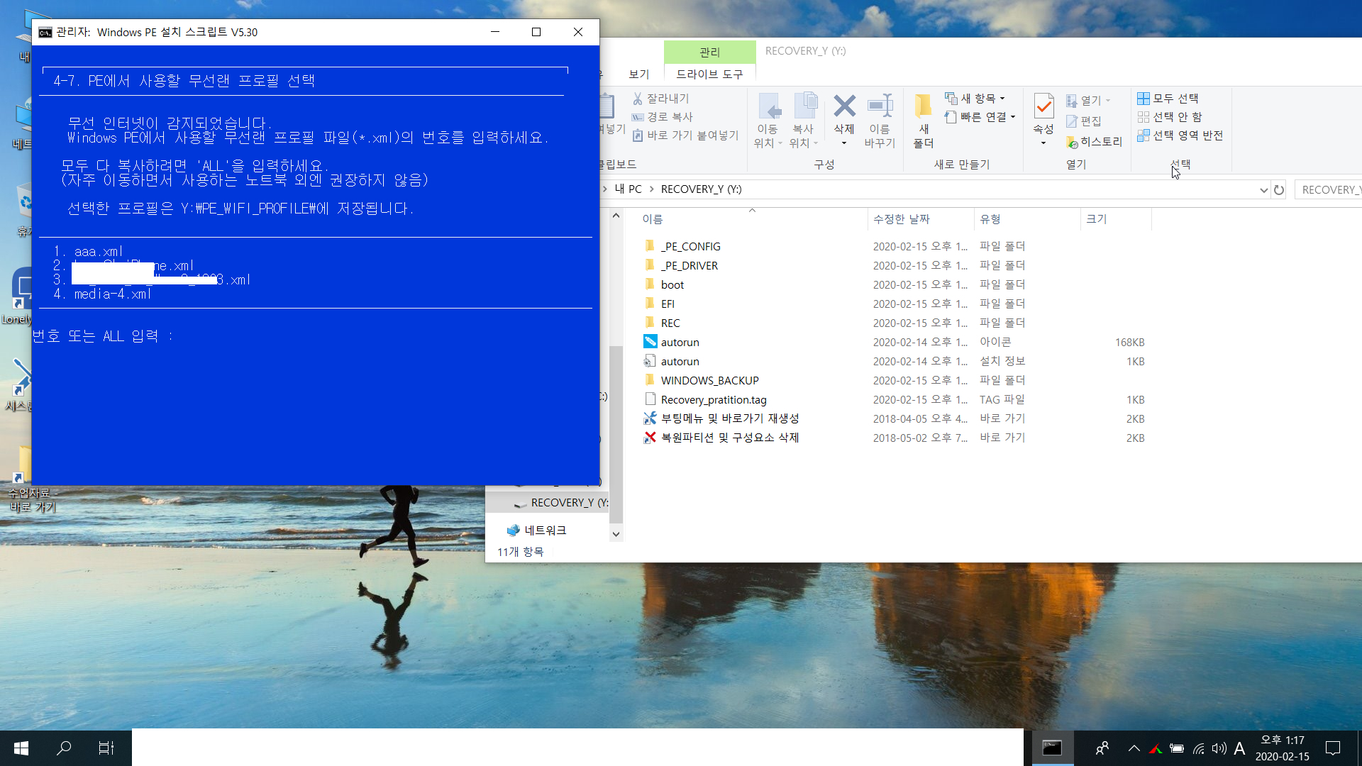This screenshot has height=766, width=1362.
Task: Click the Manage (관리) contextual tab
Action: tap(709, 52)
